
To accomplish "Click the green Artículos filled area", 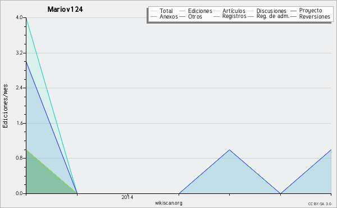I will (43, 179).
